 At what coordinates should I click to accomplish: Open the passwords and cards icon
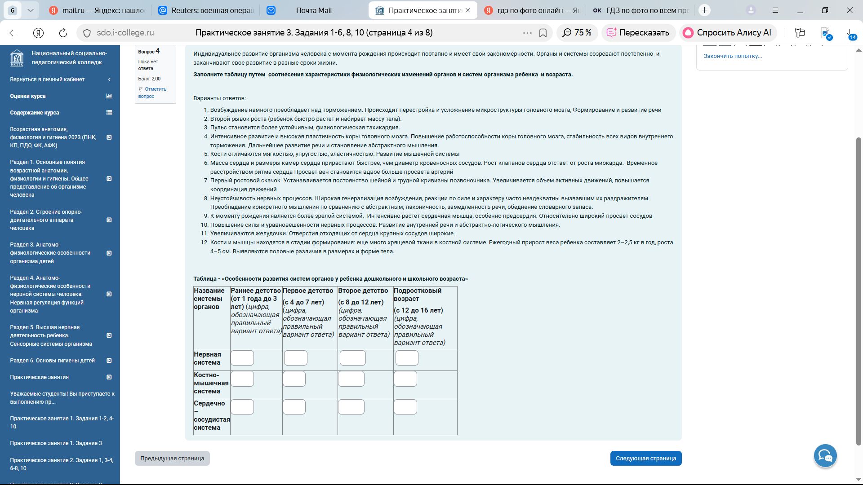pyautogui.click(x=800, y=32)
